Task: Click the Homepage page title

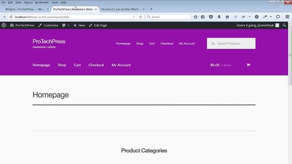Action: click(x=51, y=95)
